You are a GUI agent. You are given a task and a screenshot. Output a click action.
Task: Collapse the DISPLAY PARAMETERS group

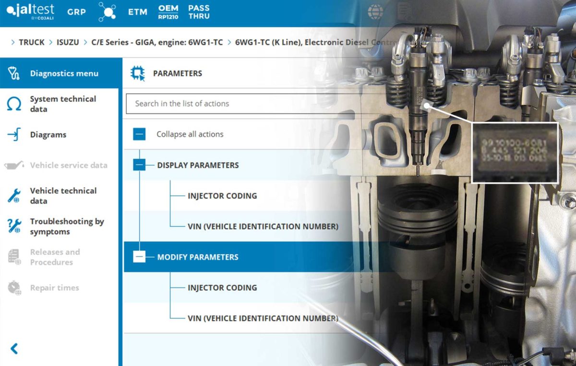139,165
